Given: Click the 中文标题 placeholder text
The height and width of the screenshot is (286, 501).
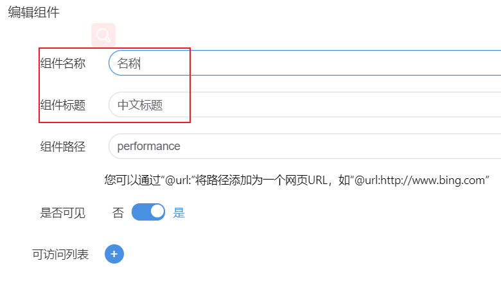Looking at the screenshot, I should click(x=140, y=105).
